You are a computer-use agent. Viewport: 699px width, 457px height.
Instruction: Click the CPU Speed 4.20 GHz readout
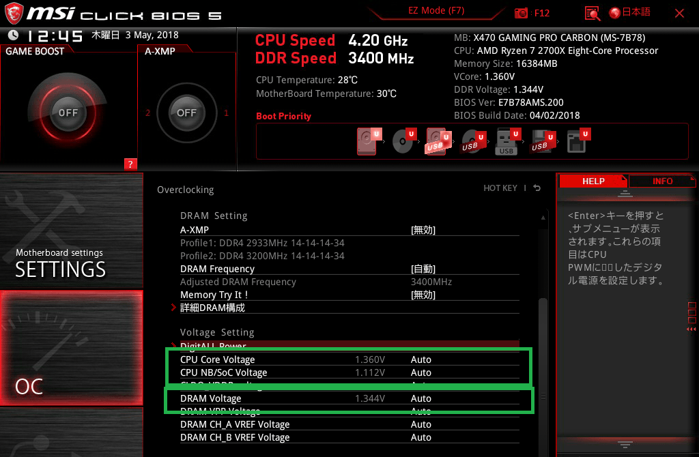click(331, 40)
